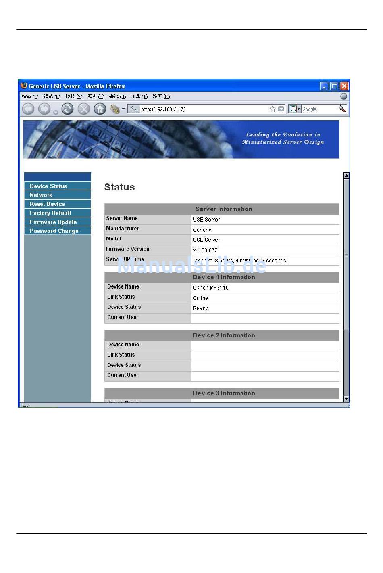Viewport: 383px width, 573px height.
Task: Click the activity throbber in the menu bar
Action: coord(343,96)
